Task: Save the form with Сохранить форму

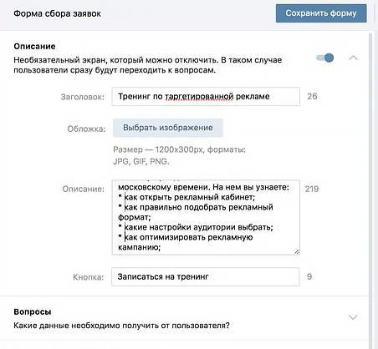Action: pos(321,13)
